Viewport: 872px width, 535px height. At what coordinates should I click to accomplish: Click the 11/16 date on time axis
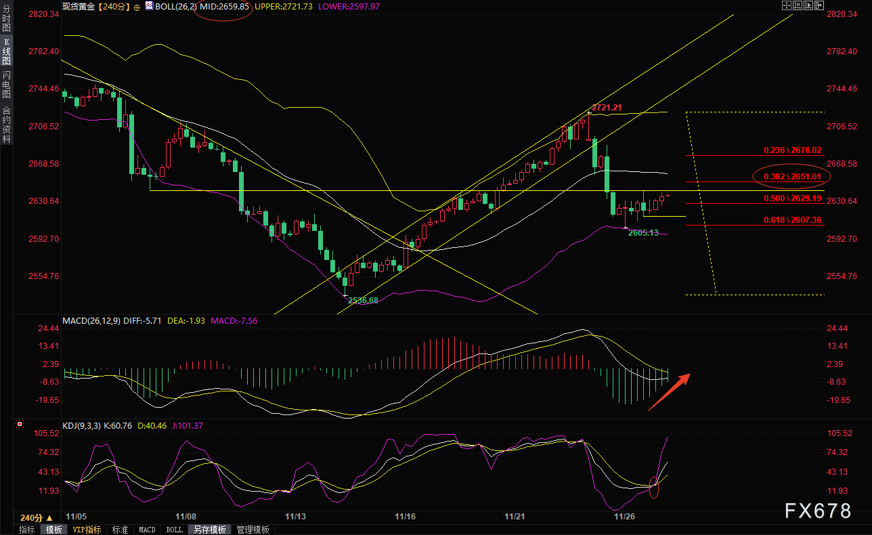(405, 517)
